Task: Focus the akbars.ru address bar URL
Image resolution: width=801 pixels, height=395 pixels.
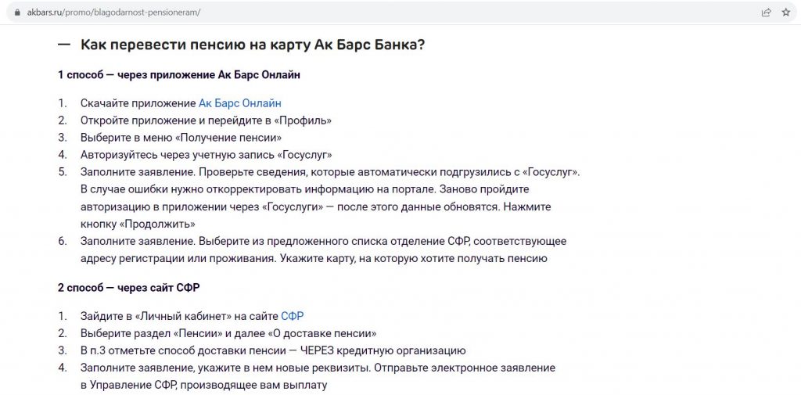Action: tap(113, 13)
